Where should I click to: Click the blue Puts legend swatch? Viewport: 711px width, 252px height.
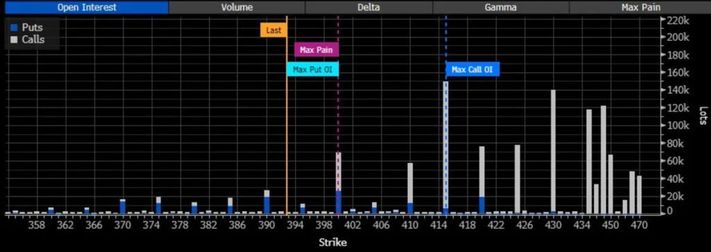[x=14, y=28]
